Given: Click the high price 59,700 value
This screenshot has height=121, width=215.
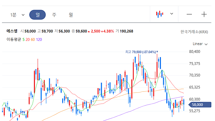Looking at the screenshot, I should pos(47,31).
